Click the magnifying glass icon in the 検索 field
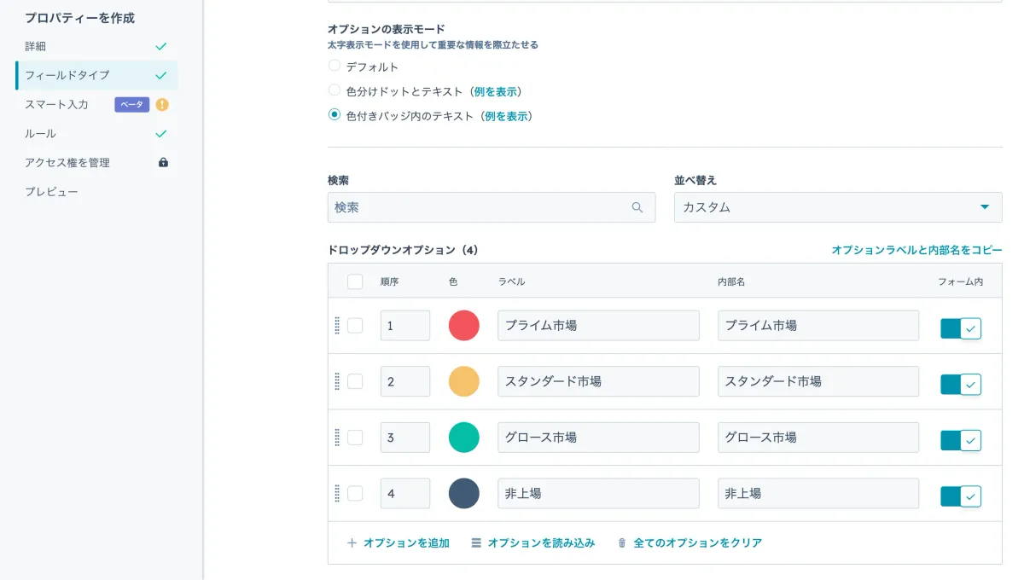The image size is (1024, 580). tap(637, 206)
